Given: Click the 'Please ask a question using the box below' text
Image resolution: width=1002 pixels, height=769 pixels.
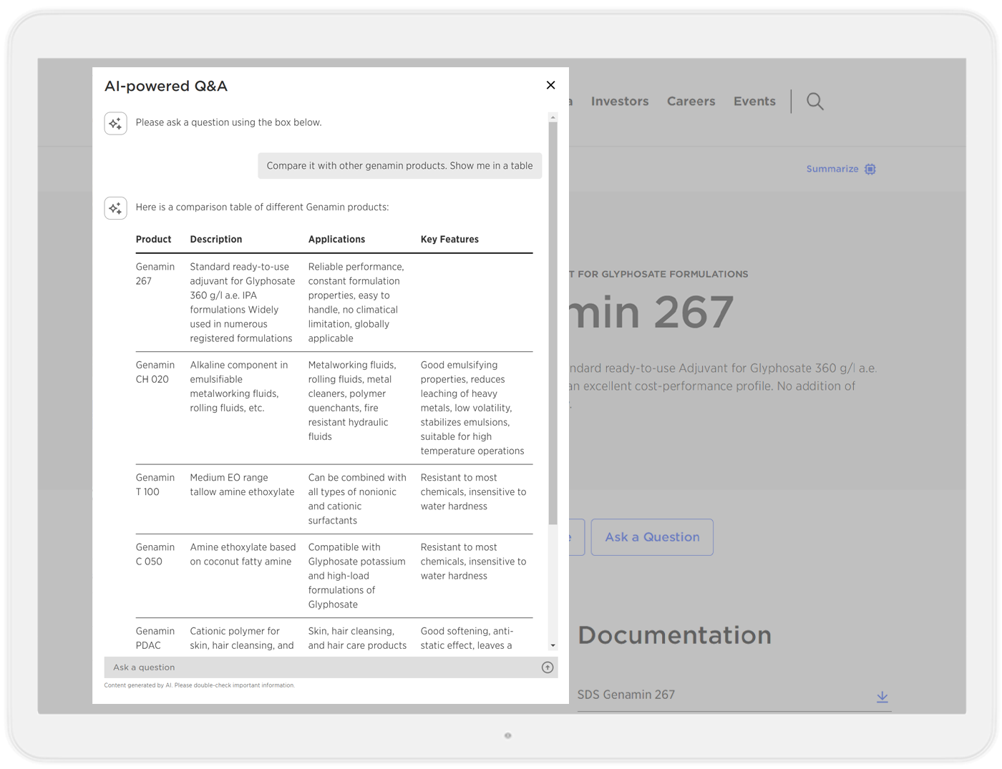Looking at the screenshot, I should click(229, 123).
